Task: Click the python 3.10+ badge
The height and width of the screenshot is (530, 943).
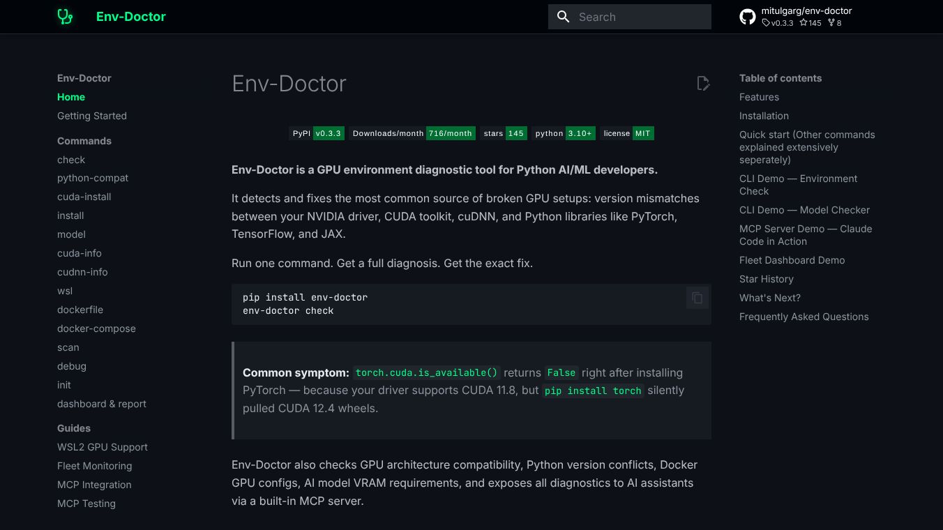Action: coord(564,133)
